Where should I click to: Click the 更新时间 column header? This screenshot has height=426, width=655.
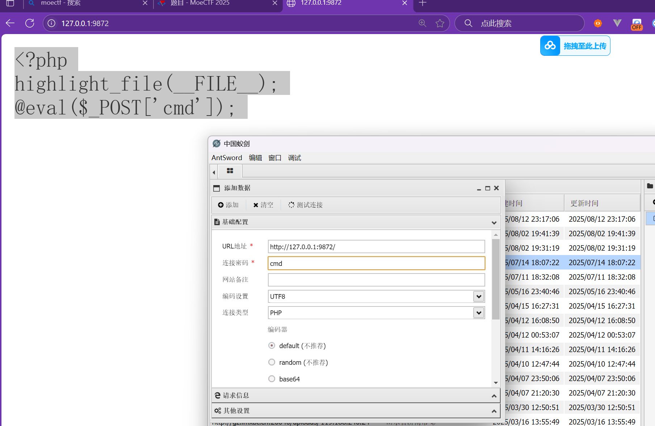tap(602, 203)
